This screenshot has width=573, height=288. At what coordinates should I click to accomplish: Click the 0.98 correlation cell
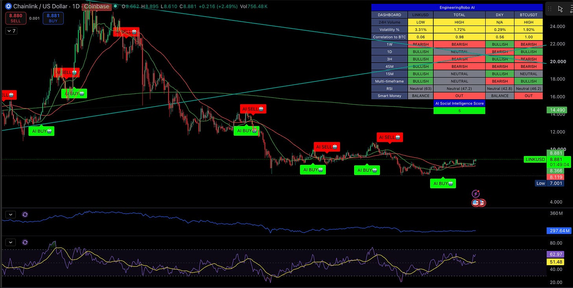point(459,37)
